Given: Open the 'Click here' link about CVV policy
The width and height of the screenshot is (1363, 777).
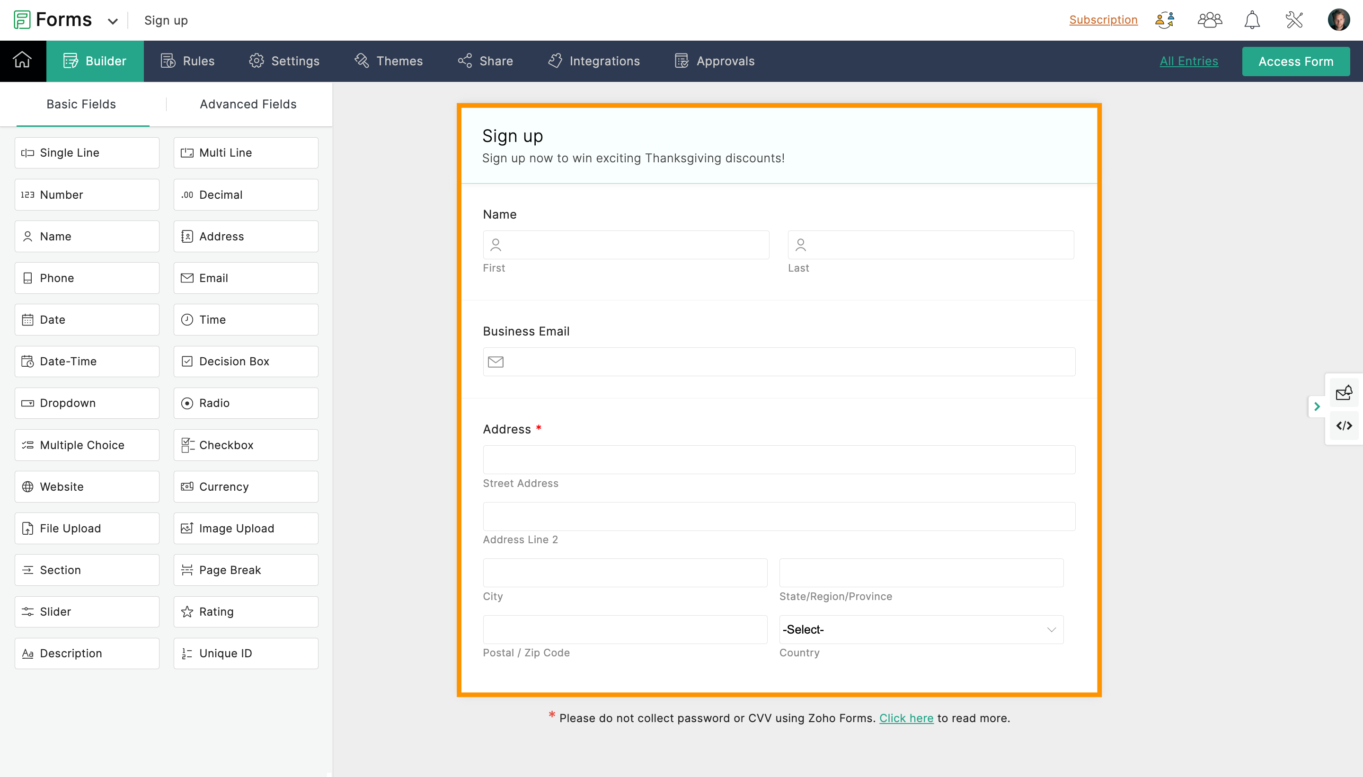Looking at the screenshot, I should tap(906, 718).
